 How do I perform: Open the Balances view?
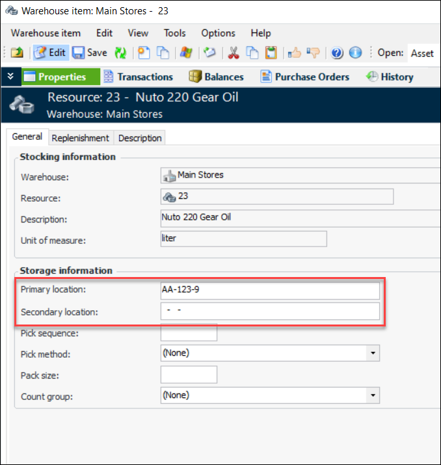pos(216,77)
